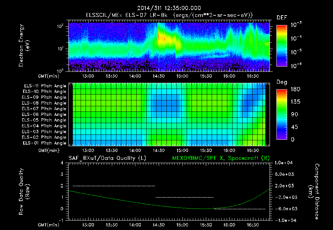Click the 10^0 energy axis tick label
The height and width of the screenshot is (230, 333).
[x=60, y=70]
